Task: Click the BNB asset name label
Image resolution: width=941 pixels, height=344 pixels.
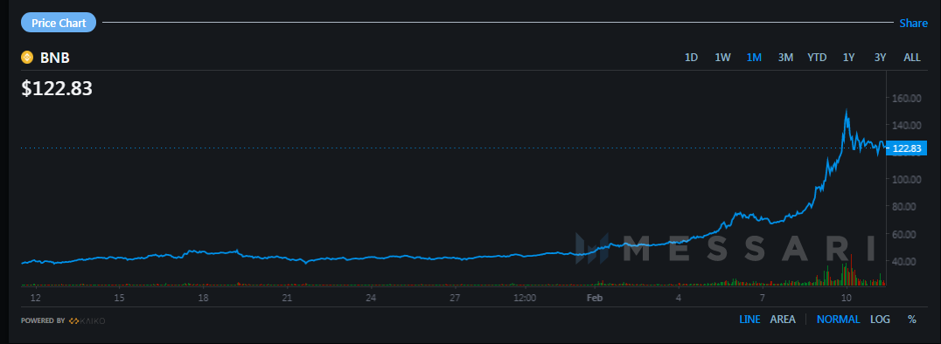Action: tap(54, 58)
